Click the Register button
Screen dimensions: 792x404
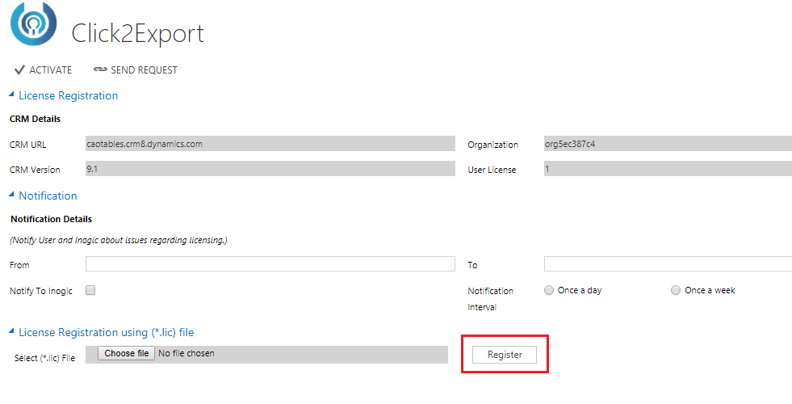point(505,355)
